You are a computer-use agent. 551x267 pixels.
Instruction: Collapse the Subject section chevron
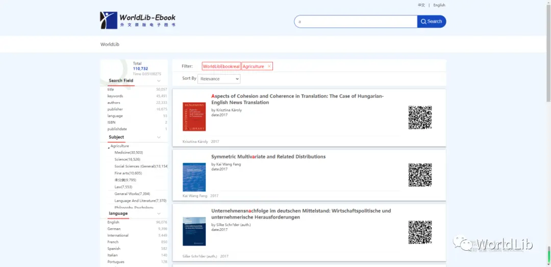coord(159,137)
